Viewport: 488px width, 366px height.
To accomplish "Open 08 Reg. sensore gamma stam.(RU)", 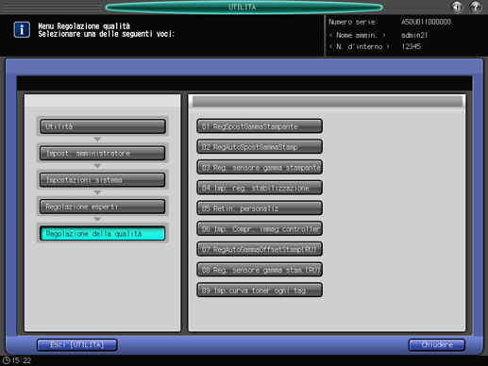I will point(260,270).
